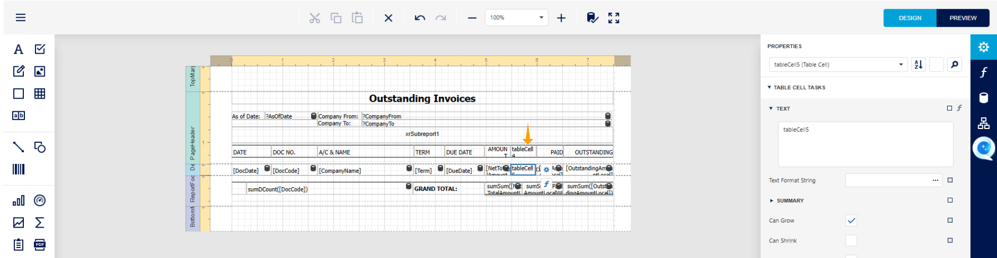Open the hamburger menu
This screenshot has height=258, width=997.
(21, 18)
